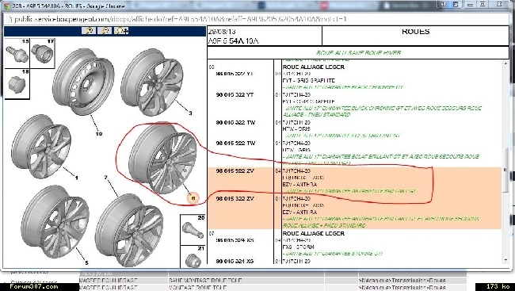Click steel wheel labeled 10

(83, 82)
